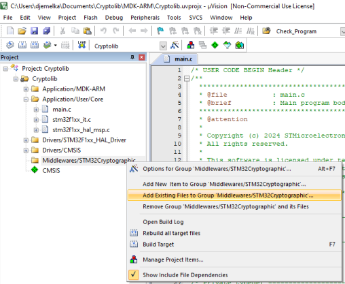Viewport: 345px width, 284px height.
Task: Choose Manage Project Items... in context menu
Action: [234, 259]
